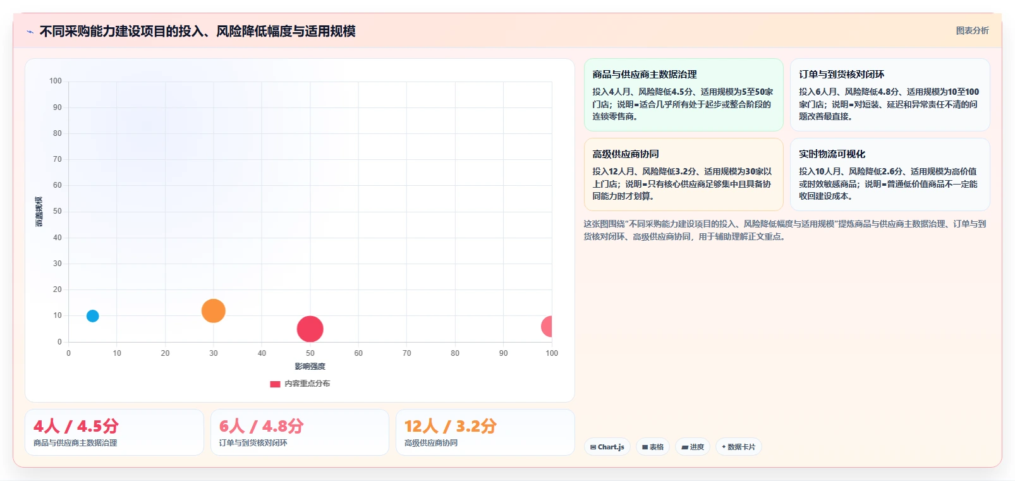Click the 高级供应商协同 caption under 12人

pyautogui.click(x=431, y=443)
